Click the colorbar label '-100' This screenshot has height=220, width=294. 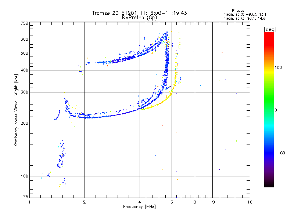point(280,153)
